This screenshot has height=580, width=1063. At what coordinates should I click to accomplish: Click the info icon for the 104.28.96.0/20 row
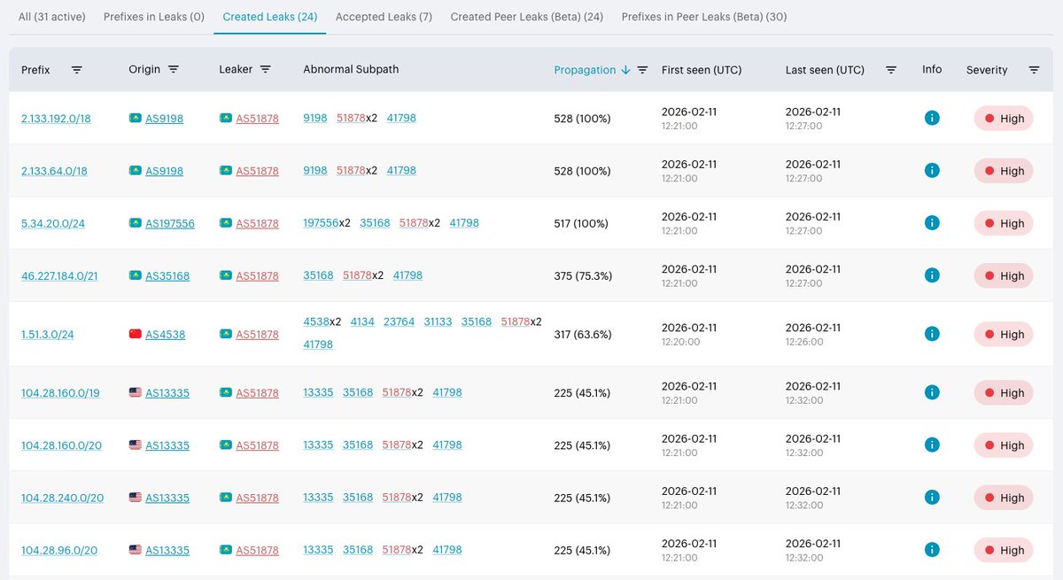click(932, 550)
